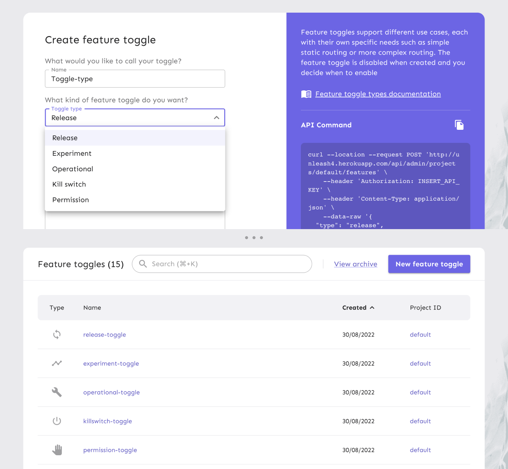The height and width of the screenshot is (469, 508).
Task: Click the created date of release-toggle
Action: (x=359, y=335)
